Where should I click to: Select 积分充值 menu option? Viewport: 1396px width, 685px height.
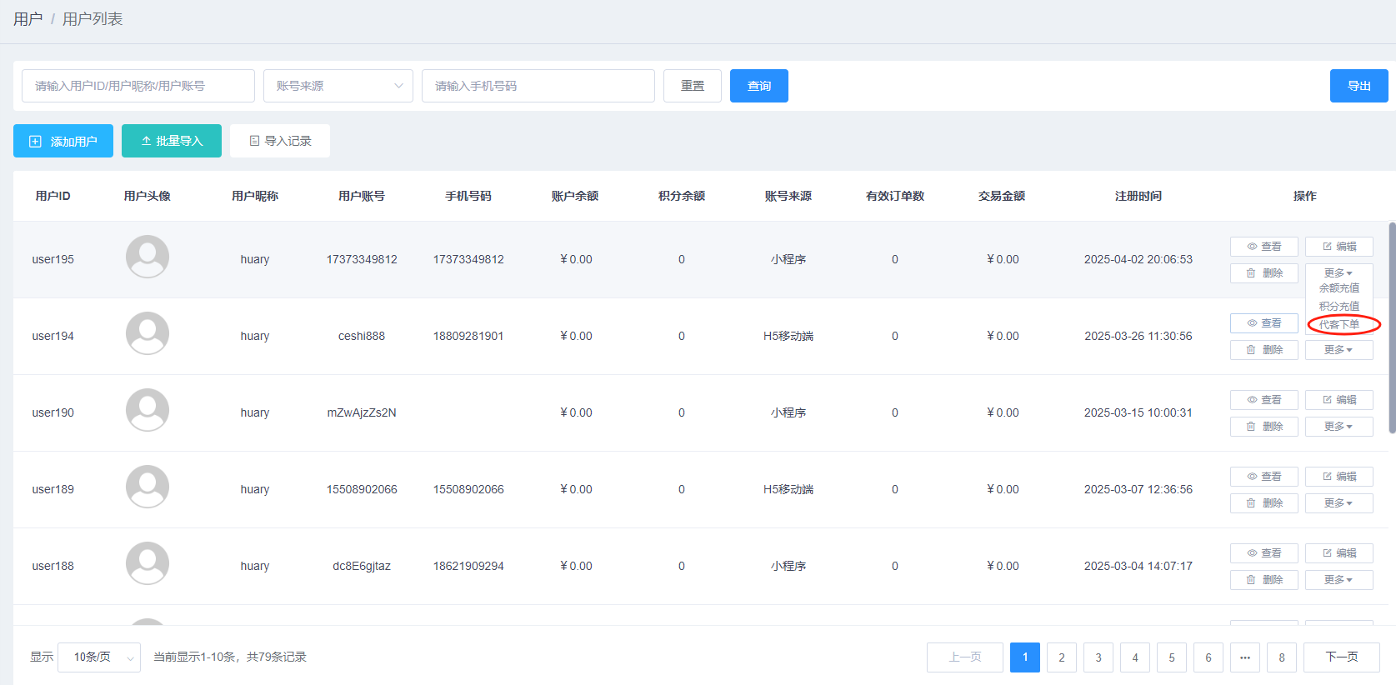(x=1339, y=307)
